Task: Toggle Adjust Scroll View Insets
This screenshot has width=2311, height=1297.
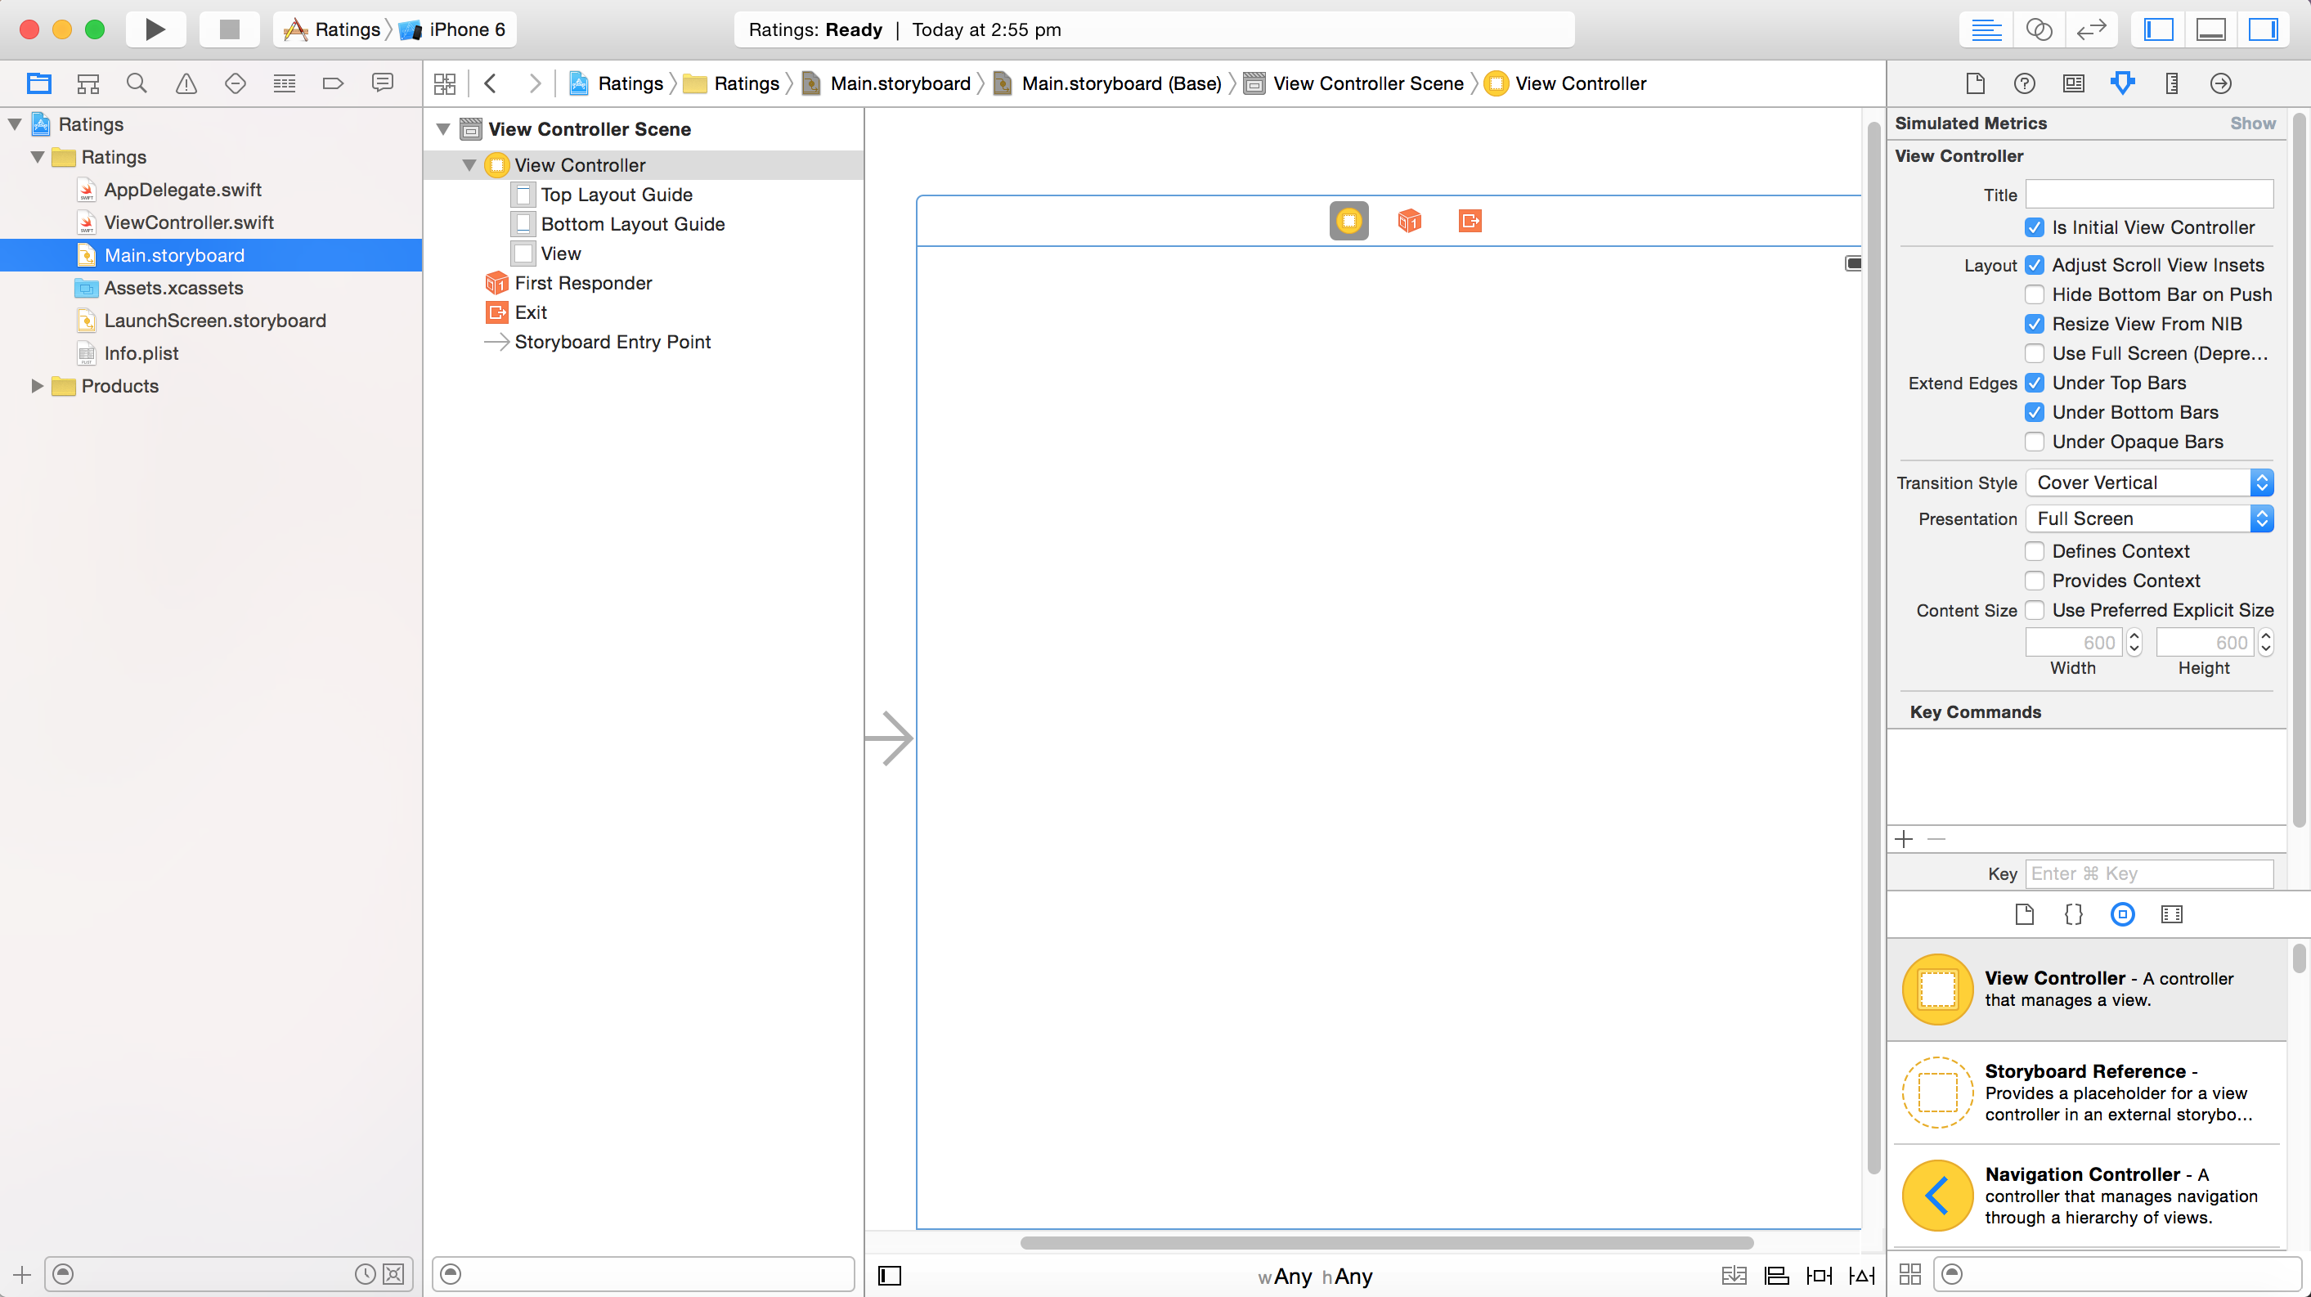Action: (2035, 266)
